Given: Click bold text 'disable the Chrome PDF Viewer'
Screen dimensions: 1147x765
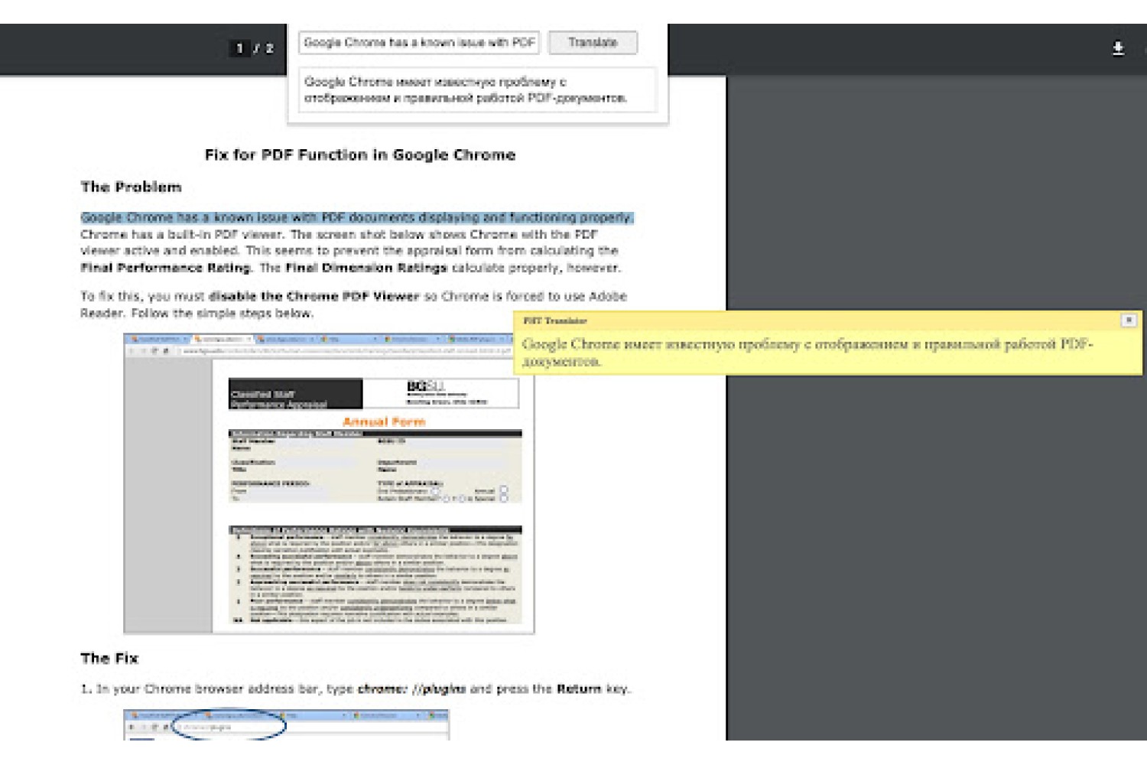Looking at the screenshot, I should pyautogui.click(x=314, y=296).
